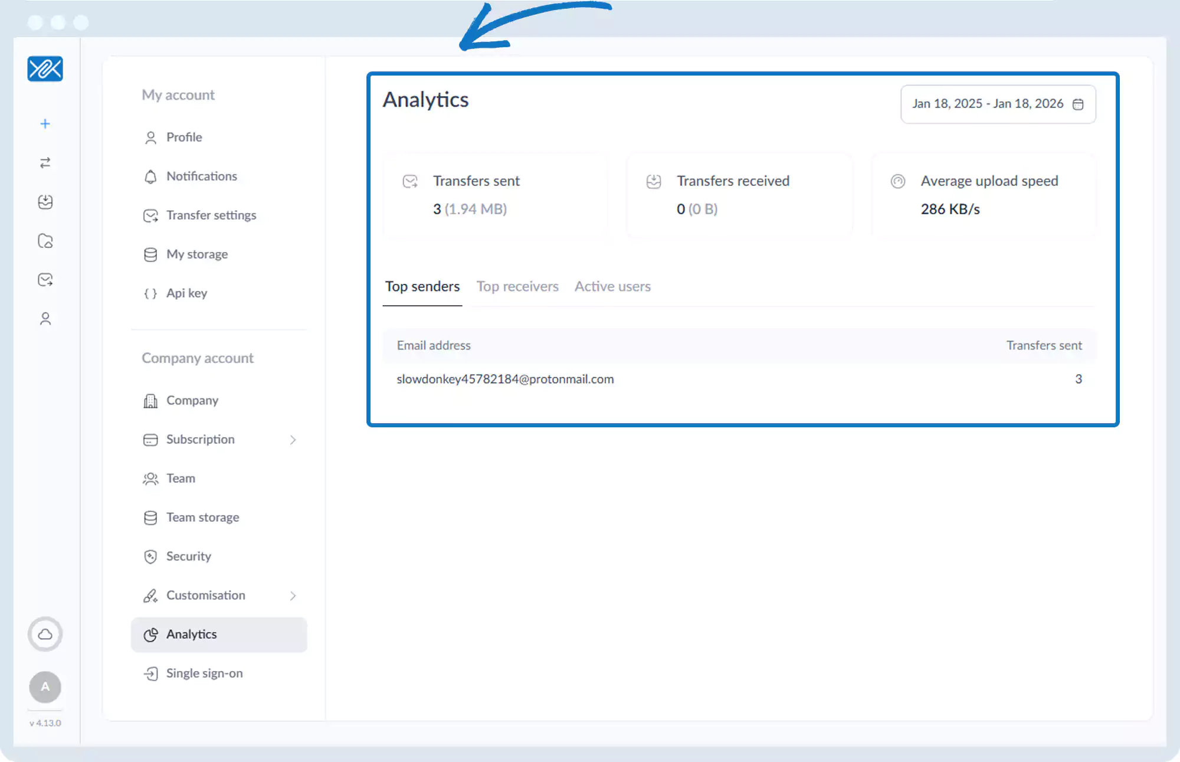Open the Security settings page
This screenshot has height=762, width=1180.
tap(188, 557)
